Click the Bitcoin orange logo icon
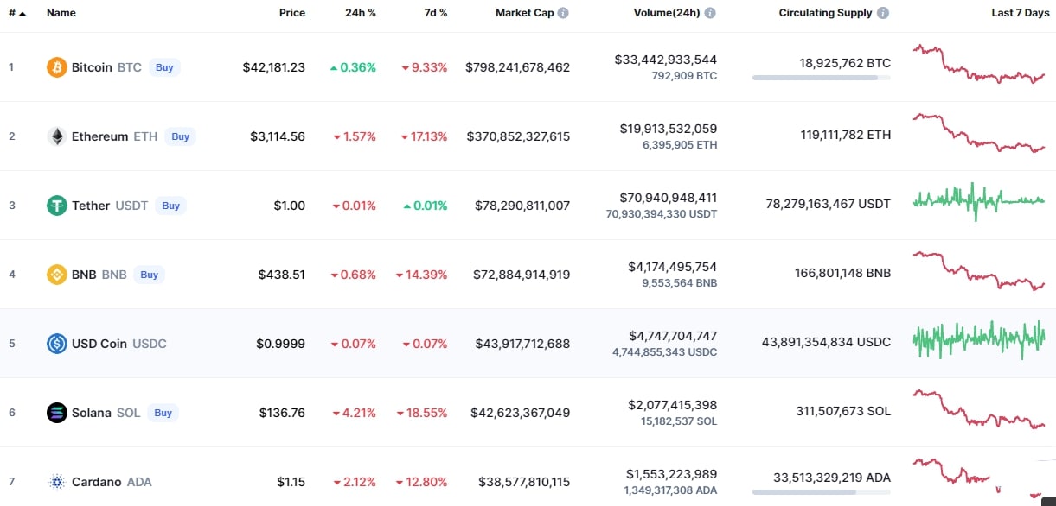1056x506 pixels. (56, 67)
